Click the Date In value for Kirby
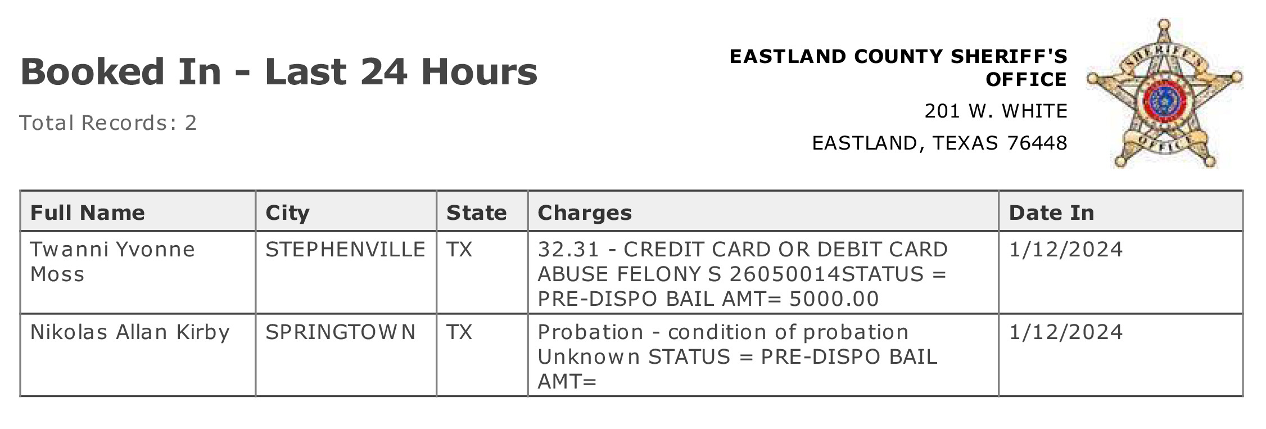 (1066, 332)
